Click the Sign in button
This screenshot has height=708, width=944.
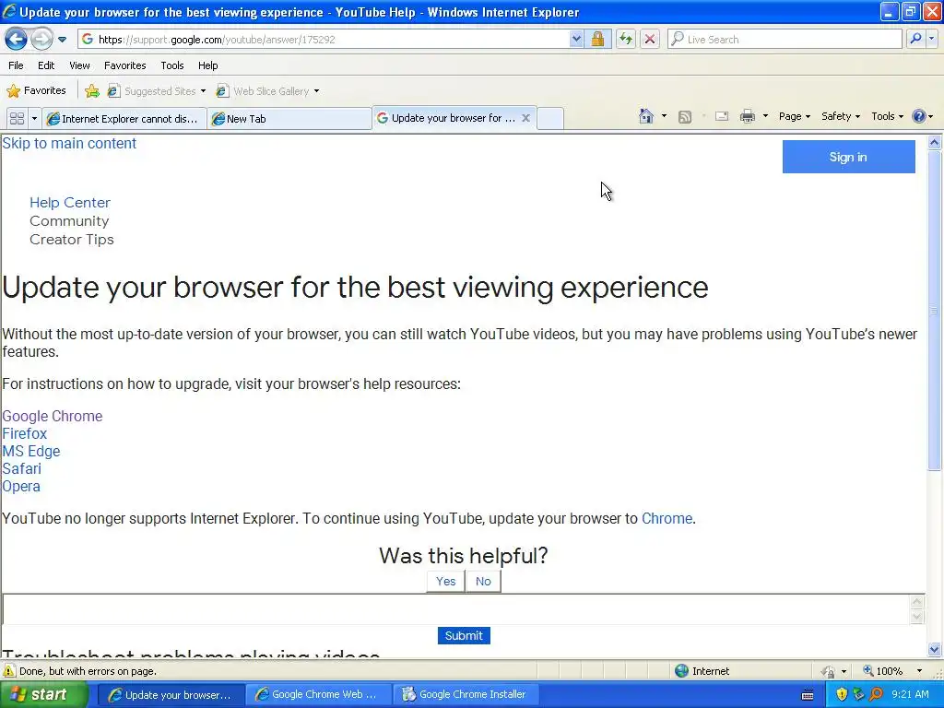848,157
